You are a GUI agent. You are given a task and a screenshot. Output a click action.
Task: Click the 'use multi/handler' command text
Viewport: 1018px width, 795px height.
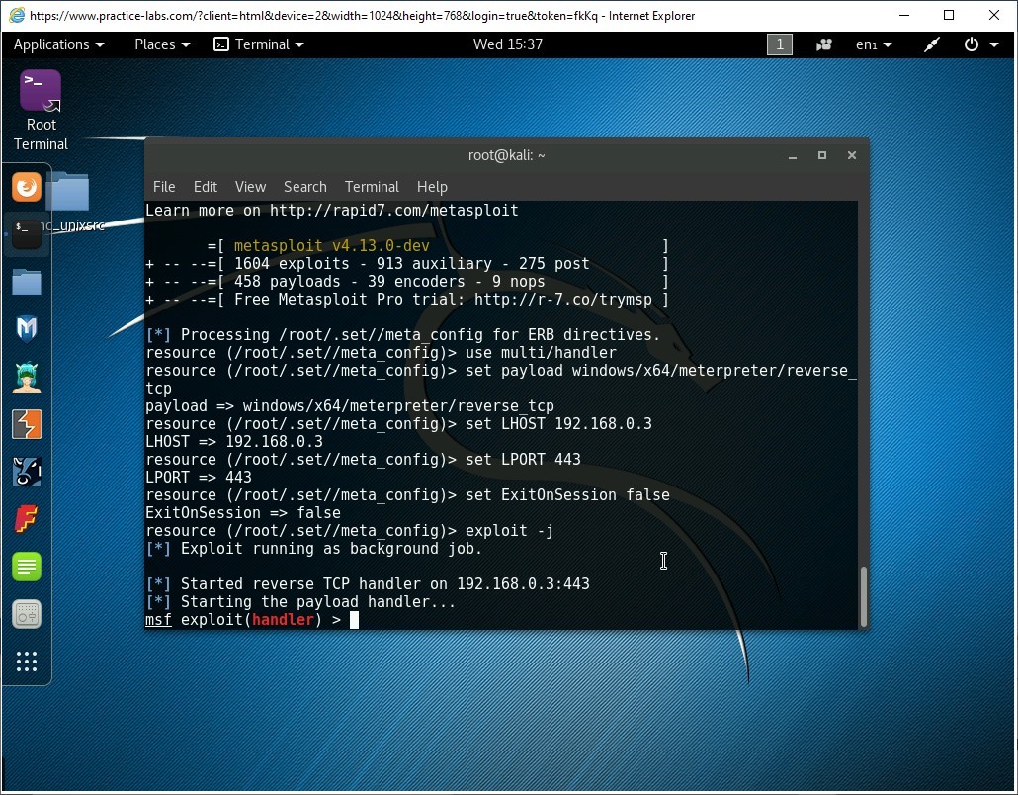[541, 353]
